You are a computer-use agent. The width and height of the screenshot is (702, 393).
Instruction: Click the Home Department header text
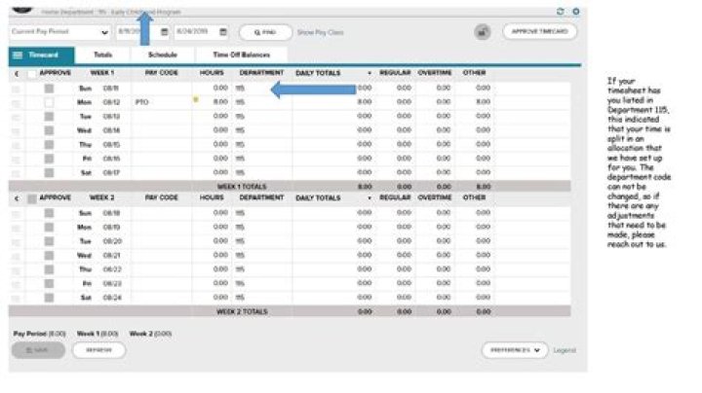tap(111, 12)
